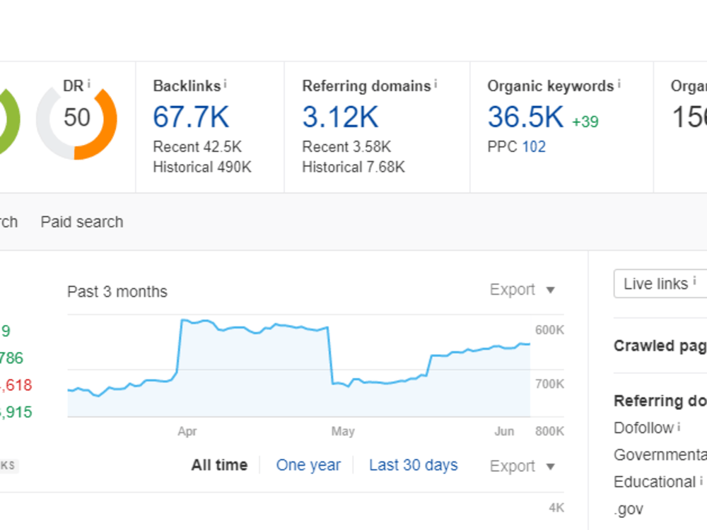The image size is (707, 530).
Task: Open the Backlinks 67.7K value
Action: tap(191, 117)
